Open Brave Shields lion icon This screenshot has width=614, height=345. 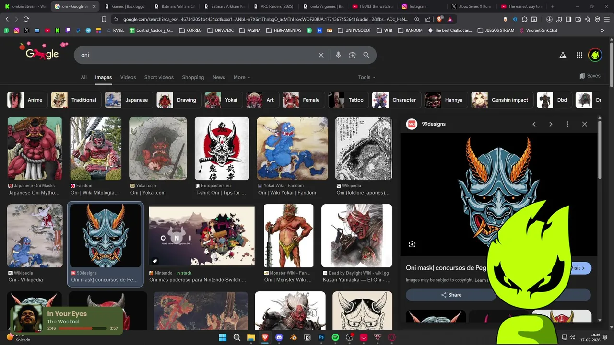pyautogui.click(x=439, y=19)
